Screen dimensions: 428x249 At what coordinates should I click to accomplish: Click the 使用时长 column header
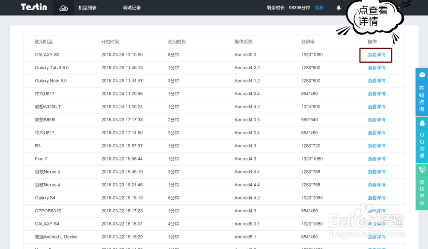(177, 42)
